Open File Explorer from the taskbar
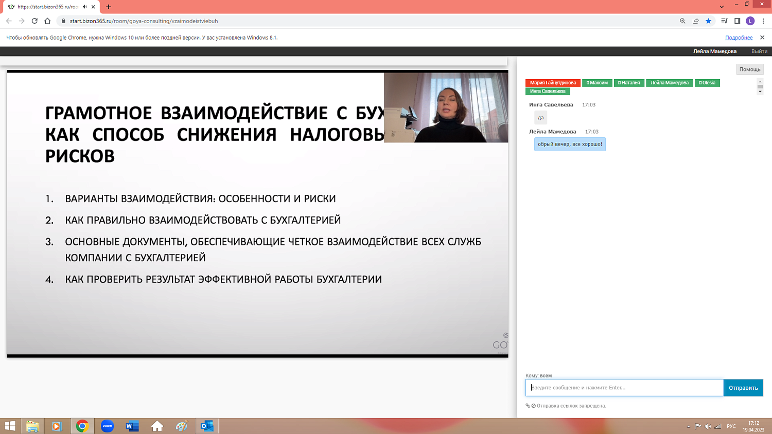 tap(32, 426)
